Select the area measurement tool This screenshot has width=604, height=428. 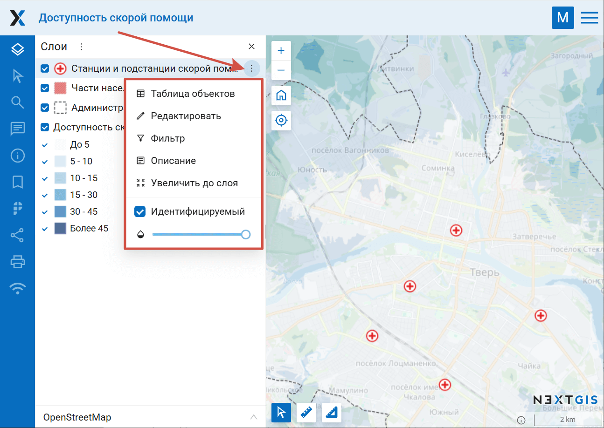pyautogui.click(x=331, y=412)
